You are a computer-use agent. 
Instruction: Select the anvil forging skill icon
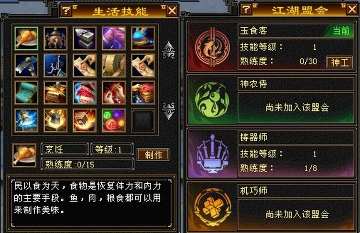point(85,38)
